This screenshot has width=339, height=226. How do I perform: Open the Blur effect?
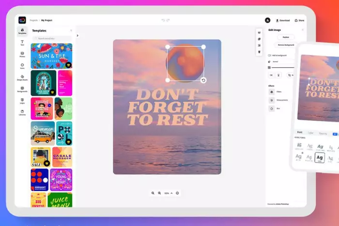coord(275,108)
